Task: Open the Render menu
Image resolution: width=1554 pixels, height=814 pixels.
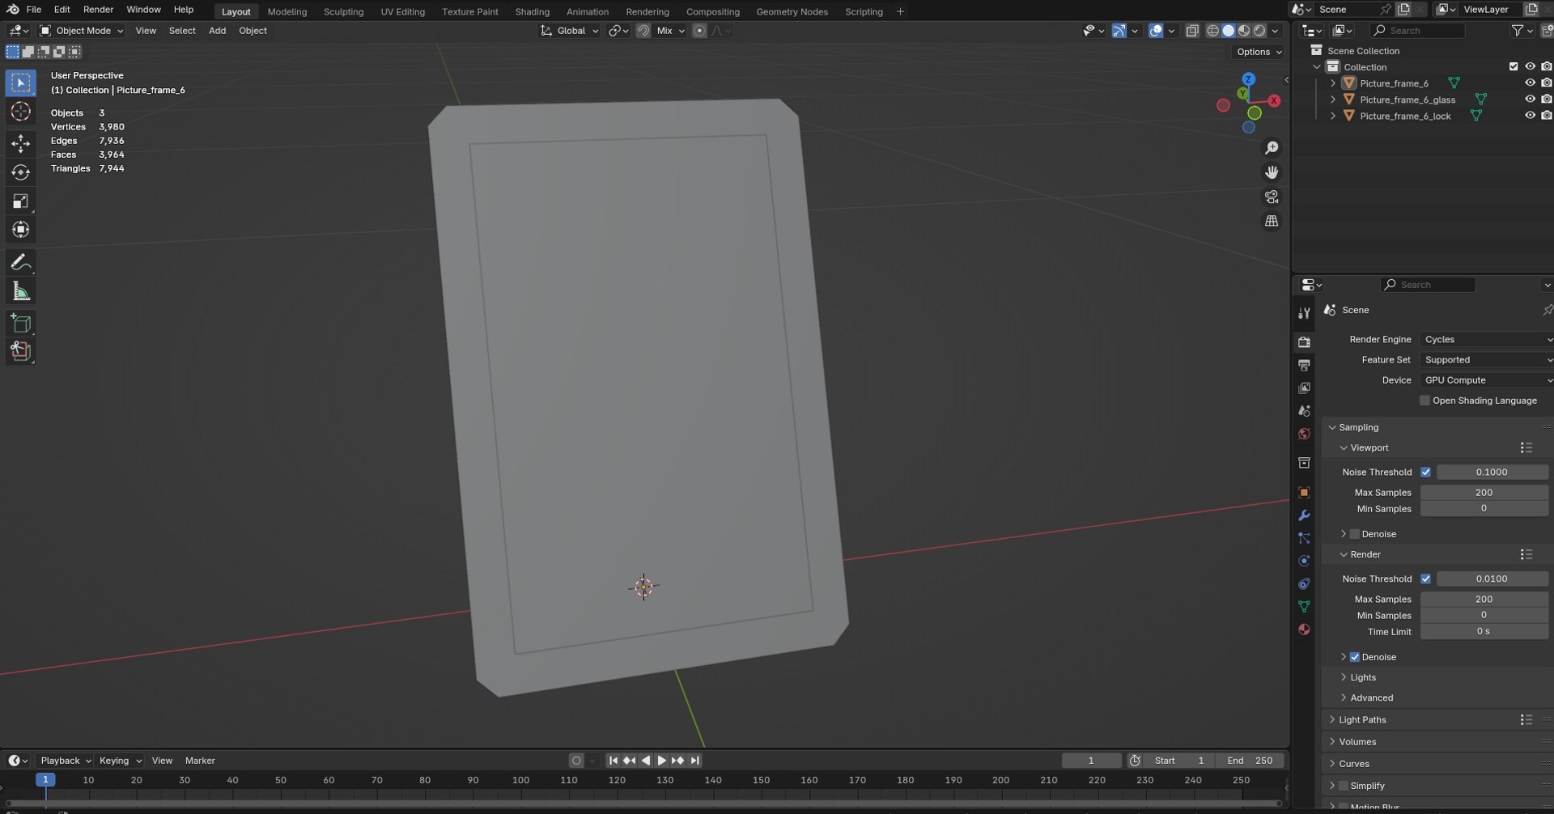Action: click(x=98, y=10)
